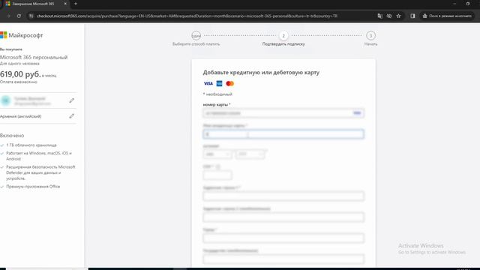Click the card-type icon inside card number field
This screenshot has height=270, width=480.
(357, 113)
